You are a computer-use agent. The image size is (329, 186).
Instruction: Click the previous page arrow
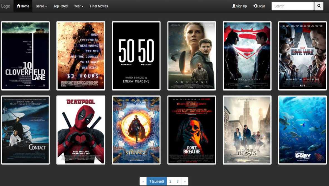tap(143, 181)
